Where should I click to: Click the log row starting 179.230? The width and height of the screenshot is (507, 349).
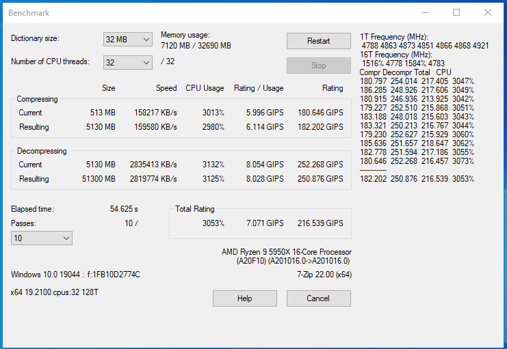click(417, 135)
